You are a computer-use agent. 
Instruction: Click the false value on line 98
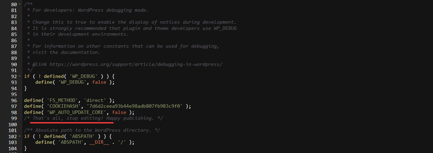click(x=119, y=112)
